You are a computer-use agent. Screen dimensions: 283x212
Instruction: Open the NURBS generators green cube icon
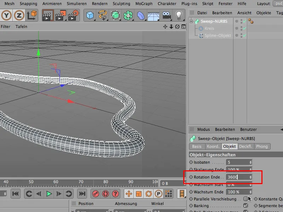(x=115, y=15)
